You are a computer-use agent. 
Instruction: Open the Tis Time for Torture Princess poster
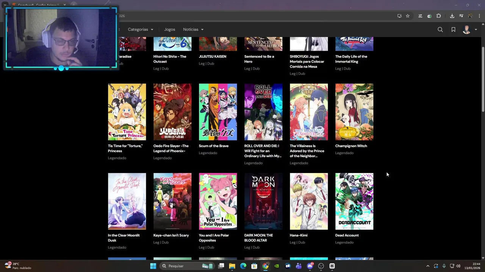tap(127, 112)
